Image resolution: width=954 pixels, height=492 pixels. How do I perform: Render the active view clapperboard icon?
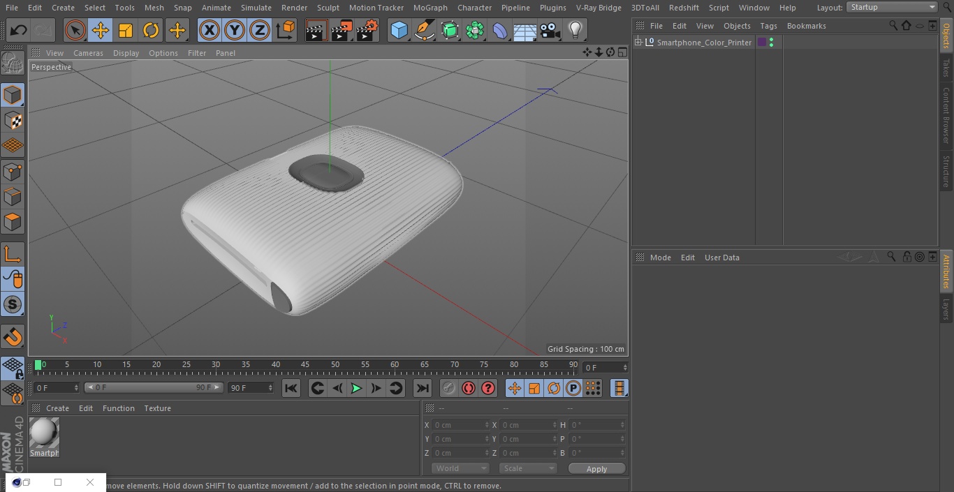click(316, 31)
